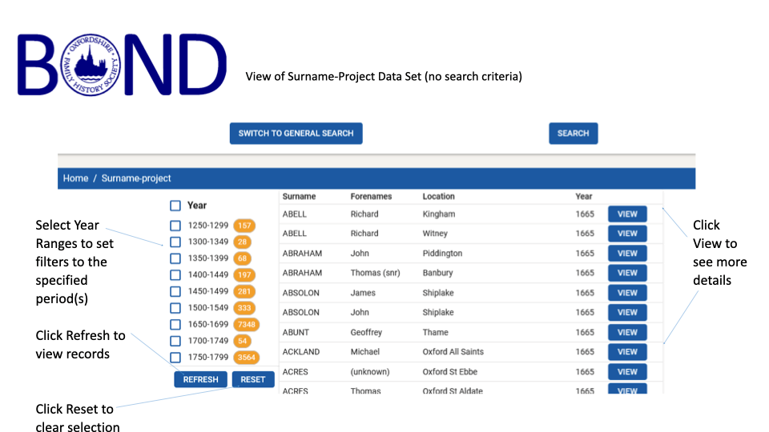The image size is (769, 432).
Task: Click the 28 count badge
Action: (x=242, y=242)
